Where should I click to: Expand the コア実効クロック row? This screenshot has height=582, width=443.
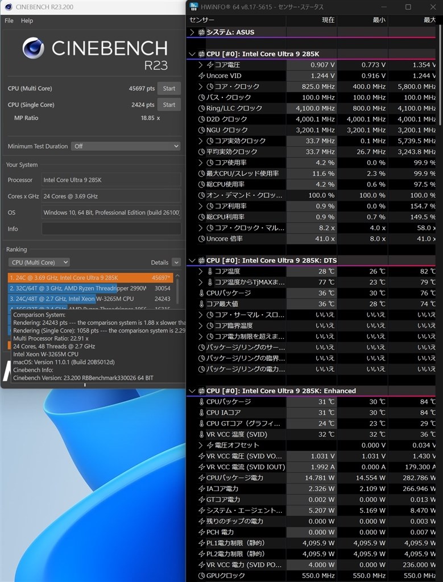(201, 141)
